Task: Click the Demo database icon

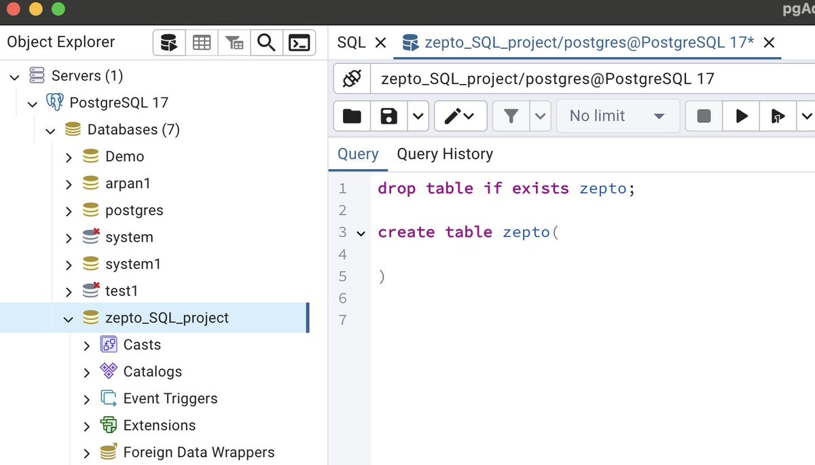Action: (91, 157)
